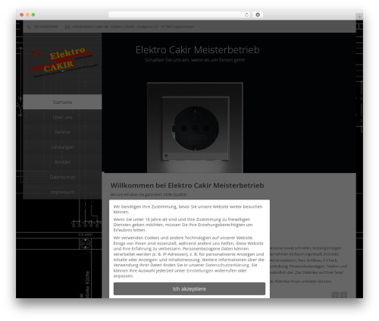Click the browser download indicator icon
Image resolution: width=379 pixels, height=321 pixels.
tap(258, 14)
